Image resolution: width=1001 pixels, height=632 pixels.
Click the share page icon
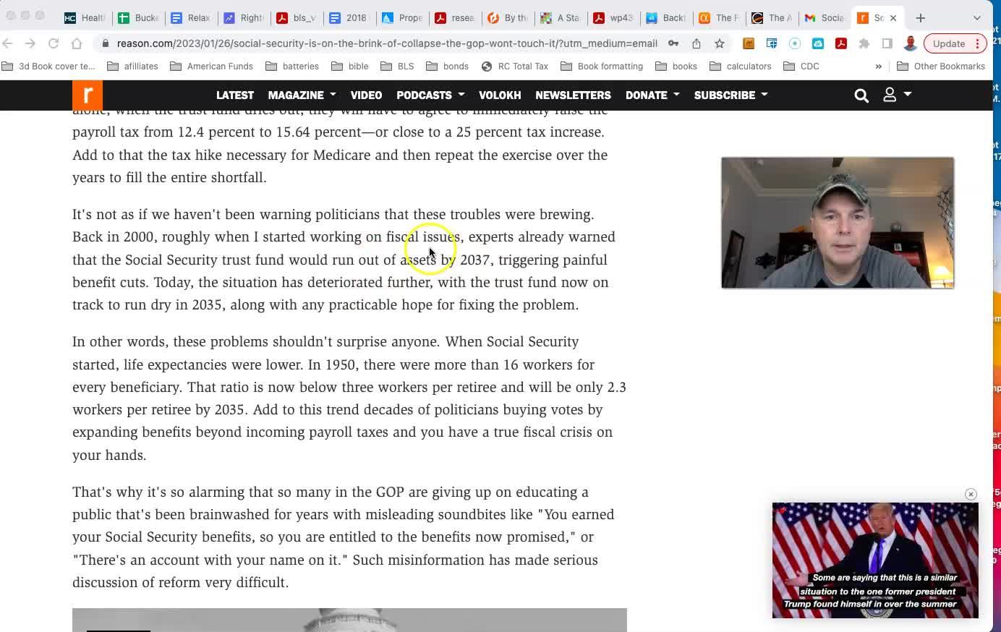pos(697,43)
